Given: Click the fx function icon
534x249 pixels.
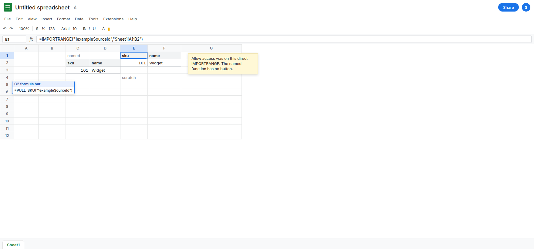Looking at the screenshot, I should pyautogui.click(x=31, y=39).
